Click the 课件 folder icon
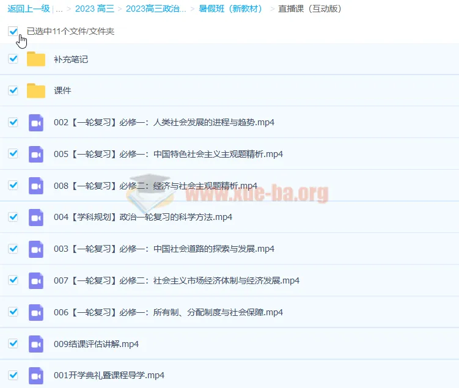459x388 pixels. [x=36, y=90]
